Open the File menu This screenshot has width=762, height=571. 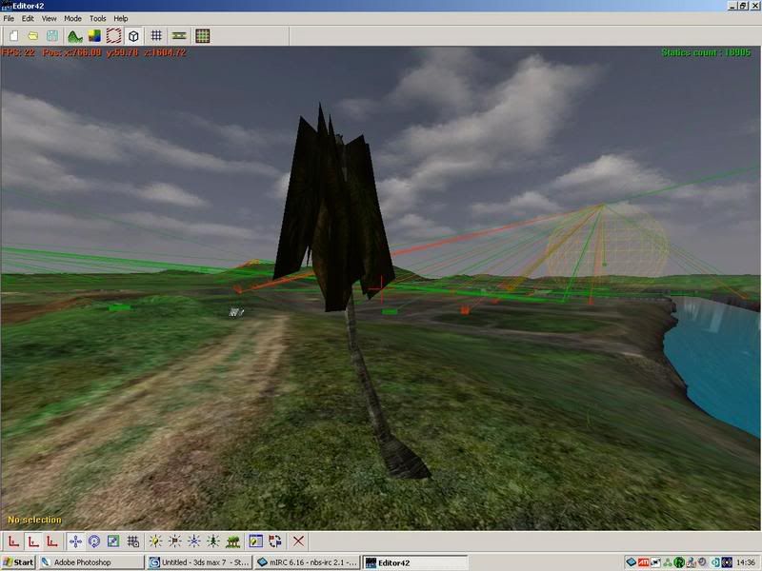pyautogui.click(x=9, y=18)
